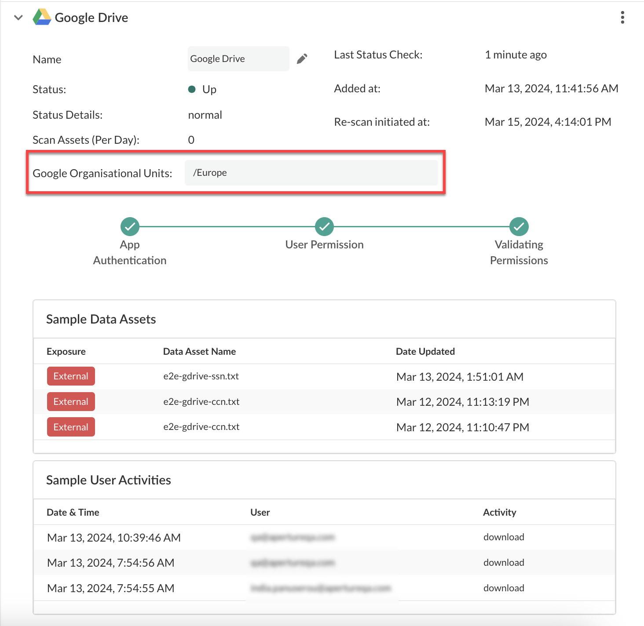Select the 10:39:46 AM user activity row
This screenshot has height=626, width=644.
point(114,538)
